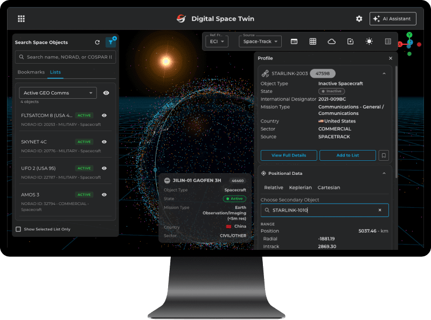This screenshot has height=320, width=431.
Task: Toggle the sun lighting toolbar icon
Action: [369, 42]
